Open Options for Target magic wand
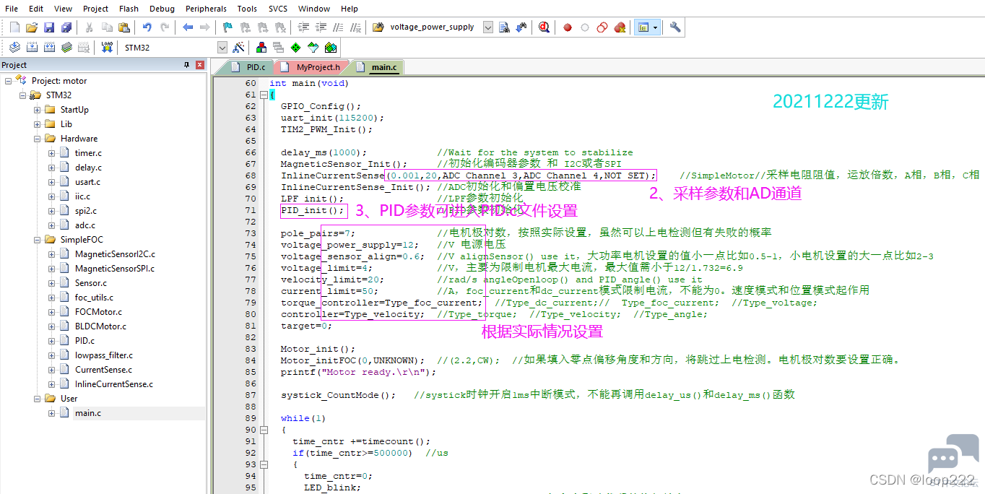Image resolution: width=985 pixels, height=494 pixels. click(x=239, y=48)
